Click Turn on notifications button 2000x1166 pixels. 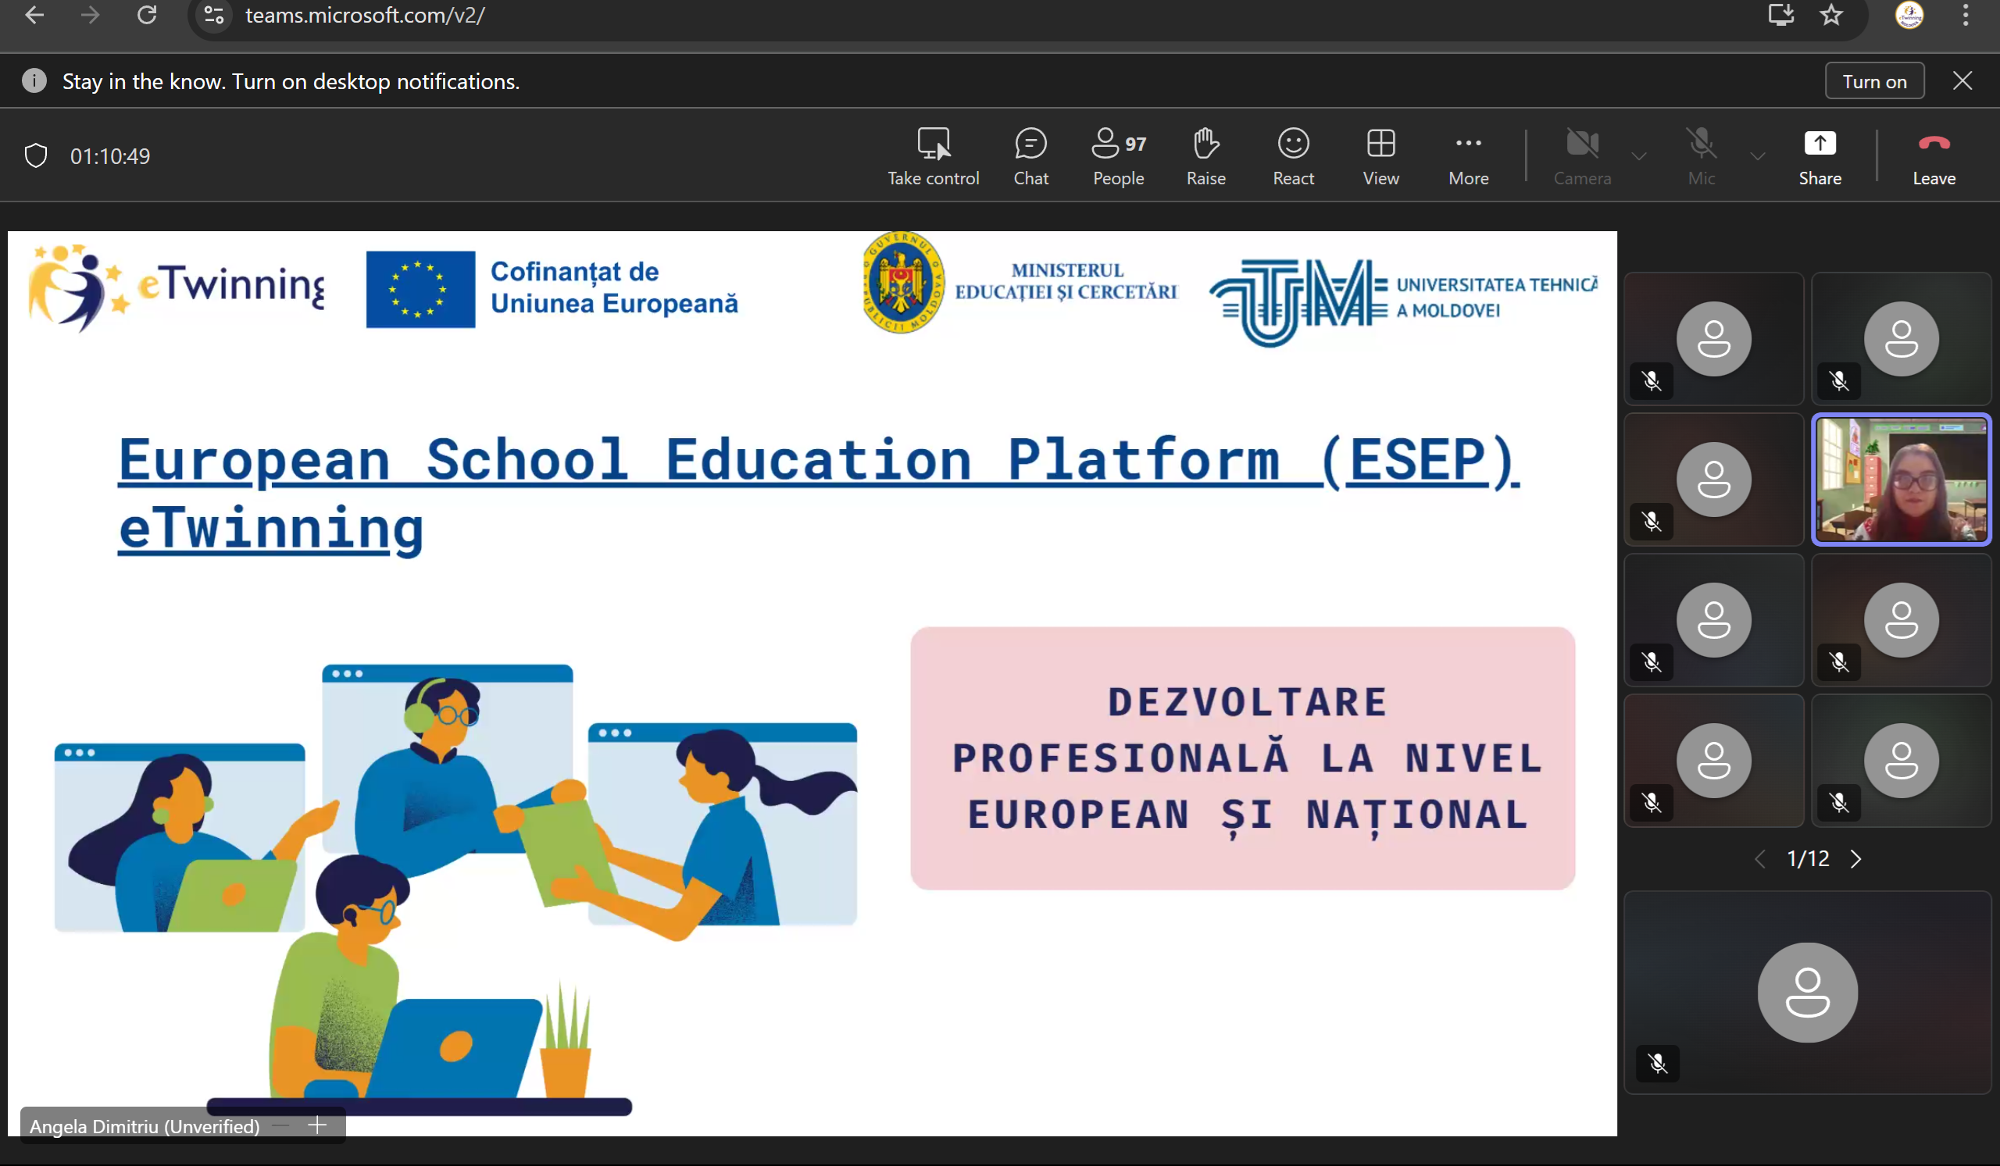1873,81
